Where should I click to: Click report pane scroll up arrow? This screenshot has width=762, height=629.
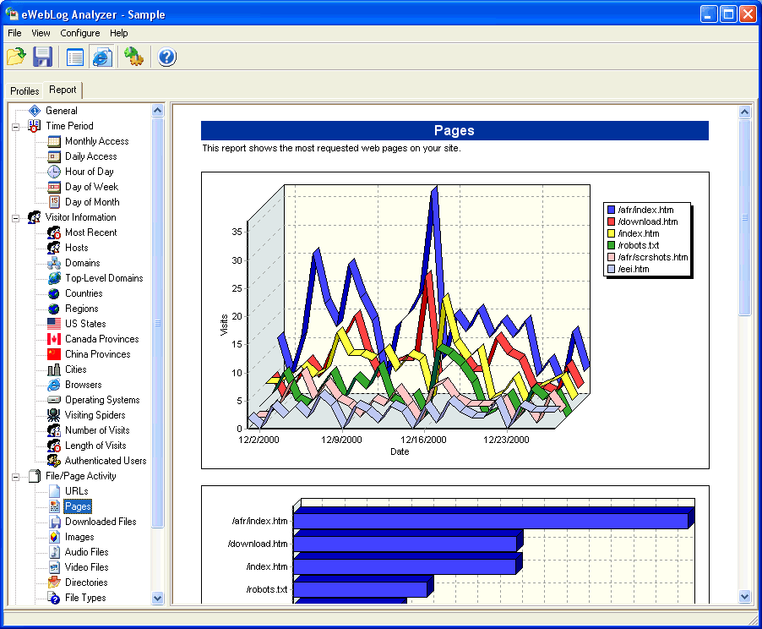pyautogui.click(x=744, y=112)
